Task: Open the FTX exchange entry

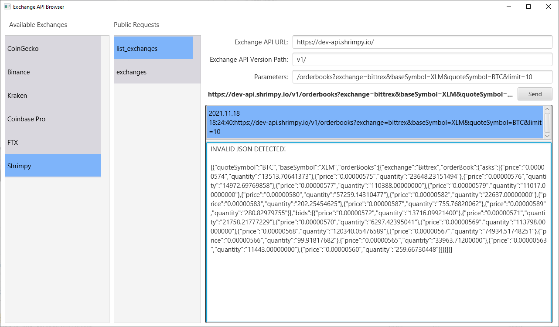Action: click(53, 143)
